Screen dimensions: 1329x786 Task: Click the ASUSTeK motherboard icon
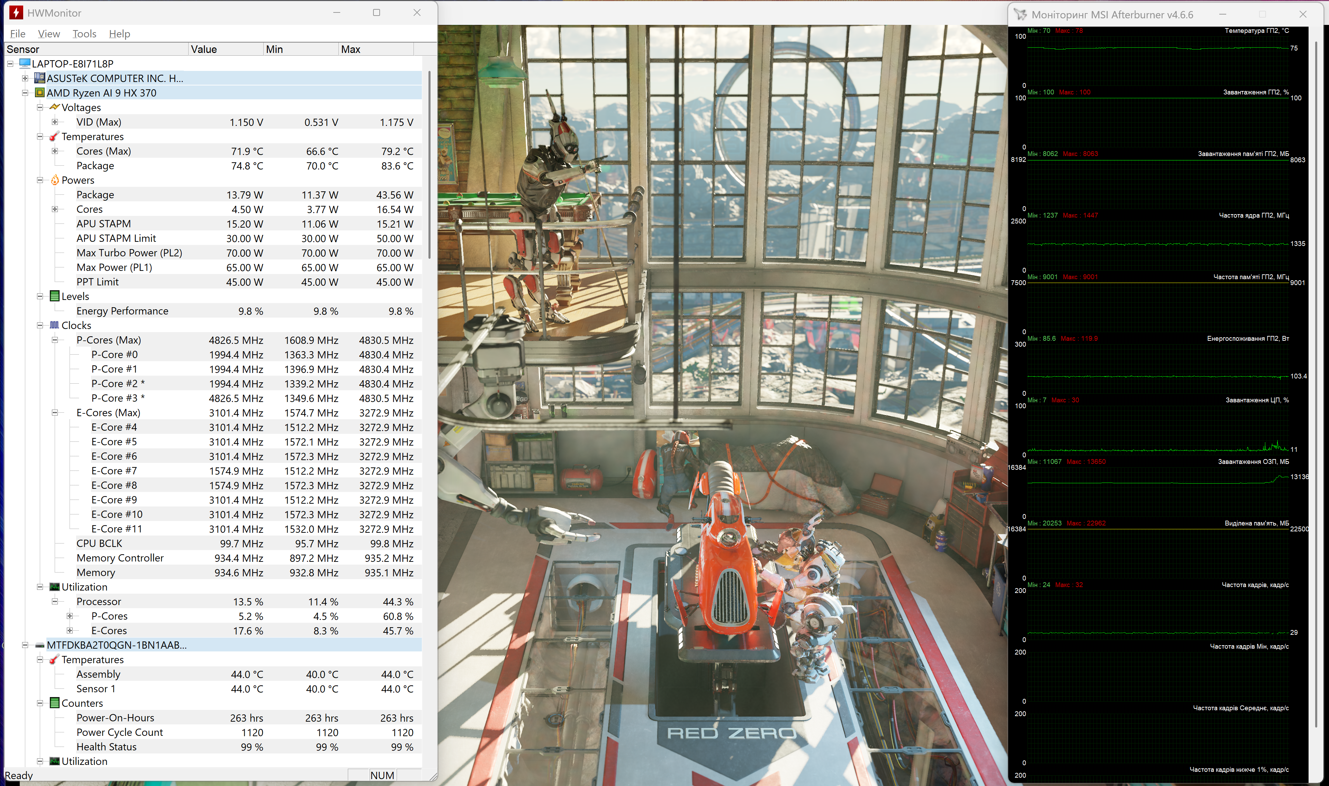[x=39, y=79]
